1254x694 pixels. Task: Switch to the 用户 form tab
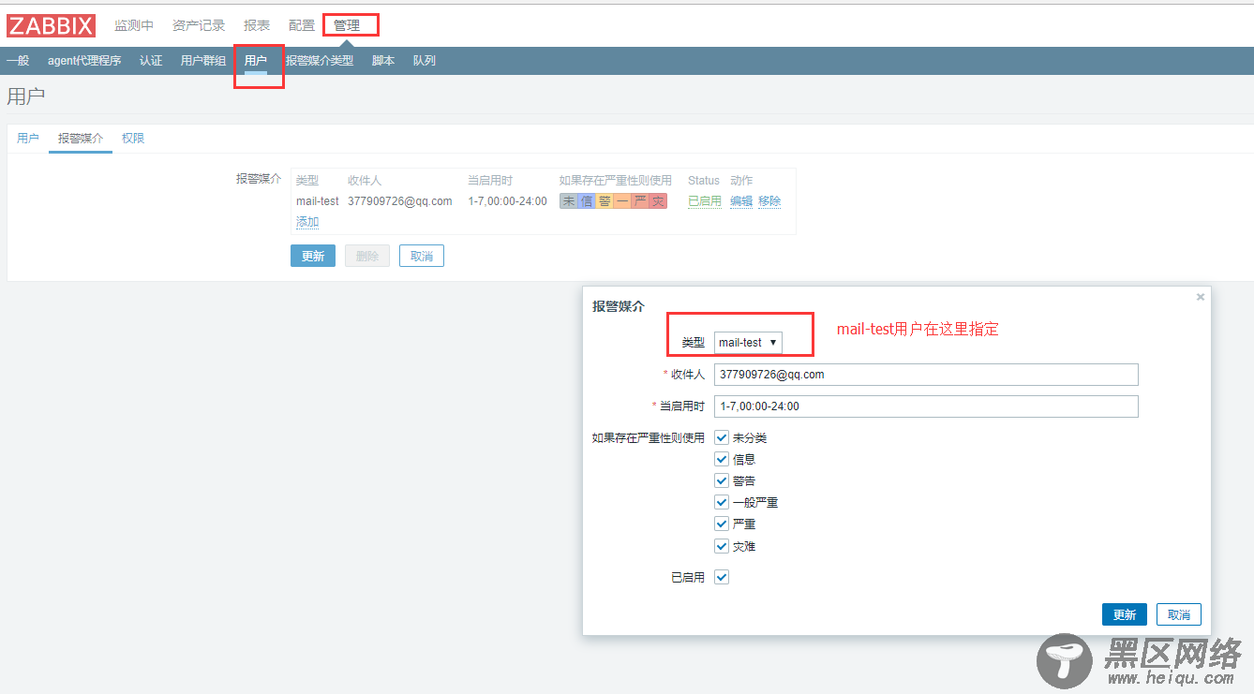point(28,139)
